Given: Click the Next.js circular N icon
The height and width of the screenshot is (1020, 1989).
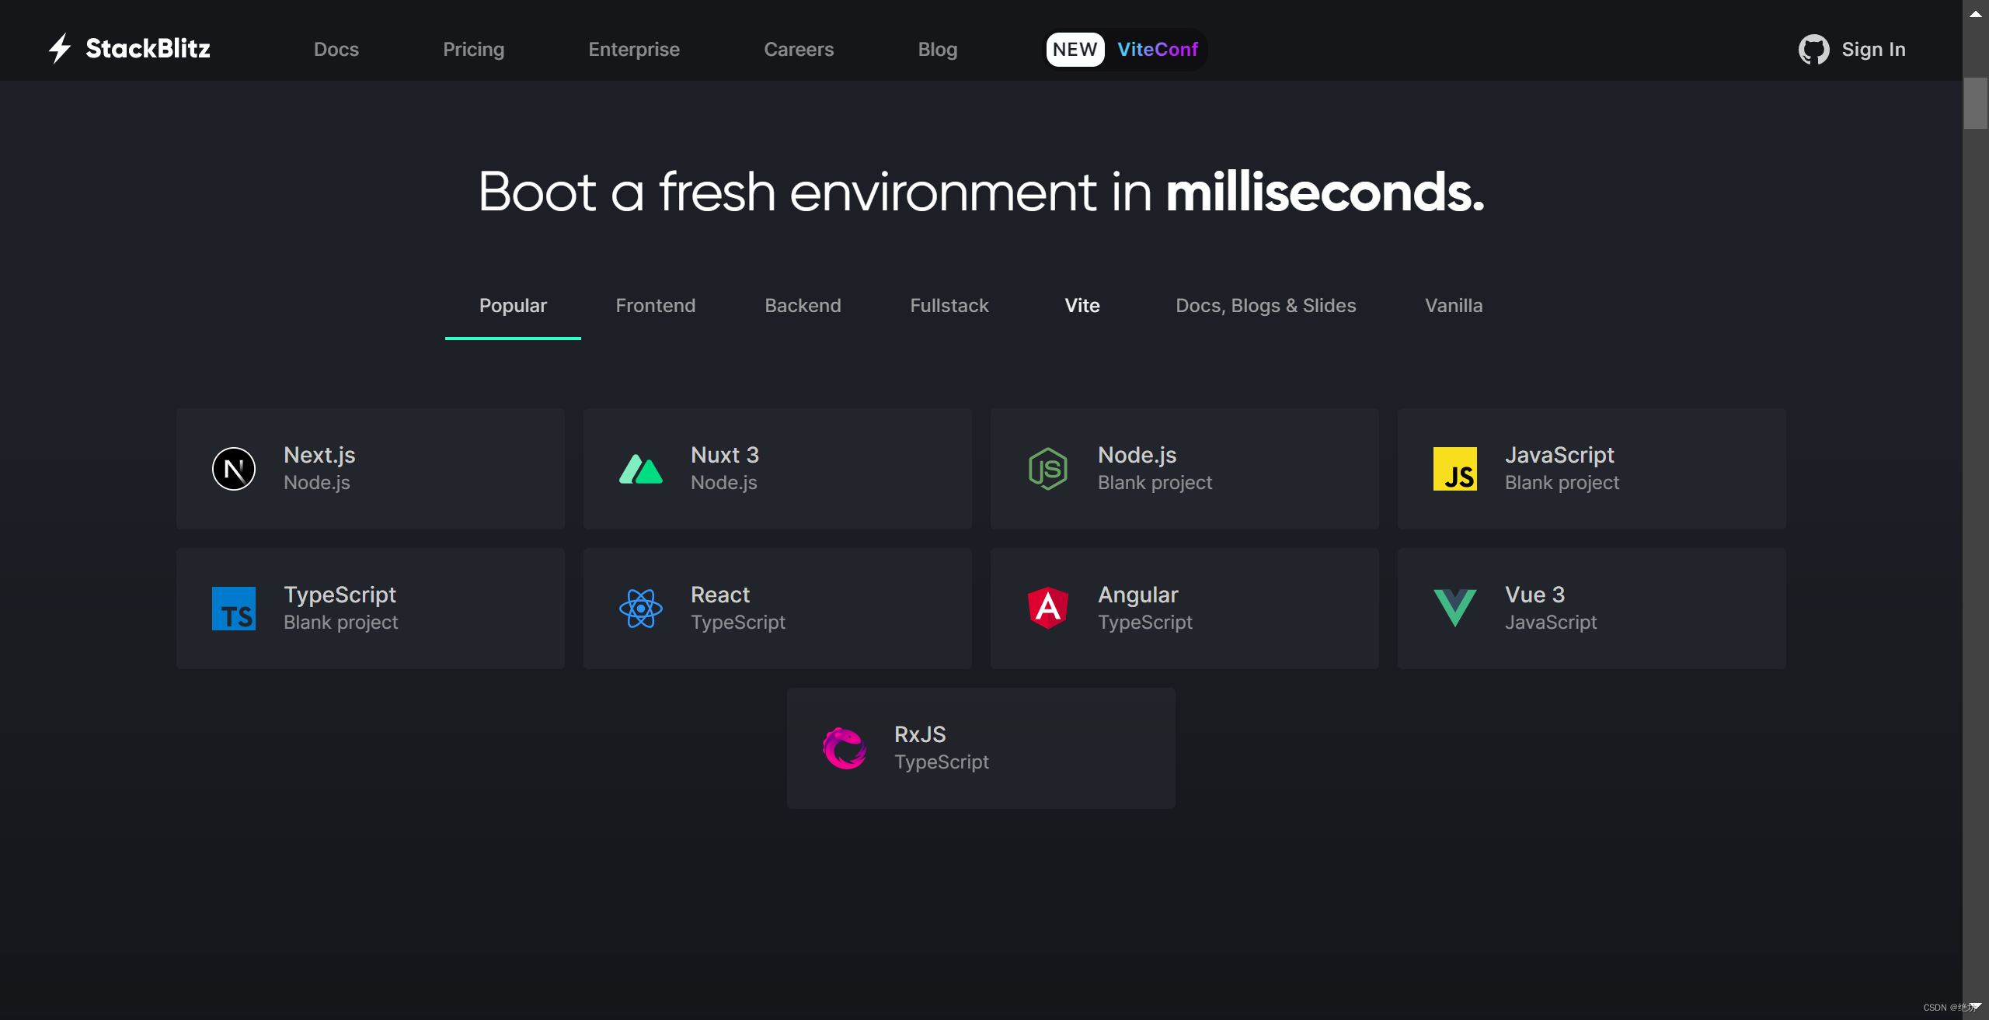Looking at the screenshot, I should click(234, 469).
